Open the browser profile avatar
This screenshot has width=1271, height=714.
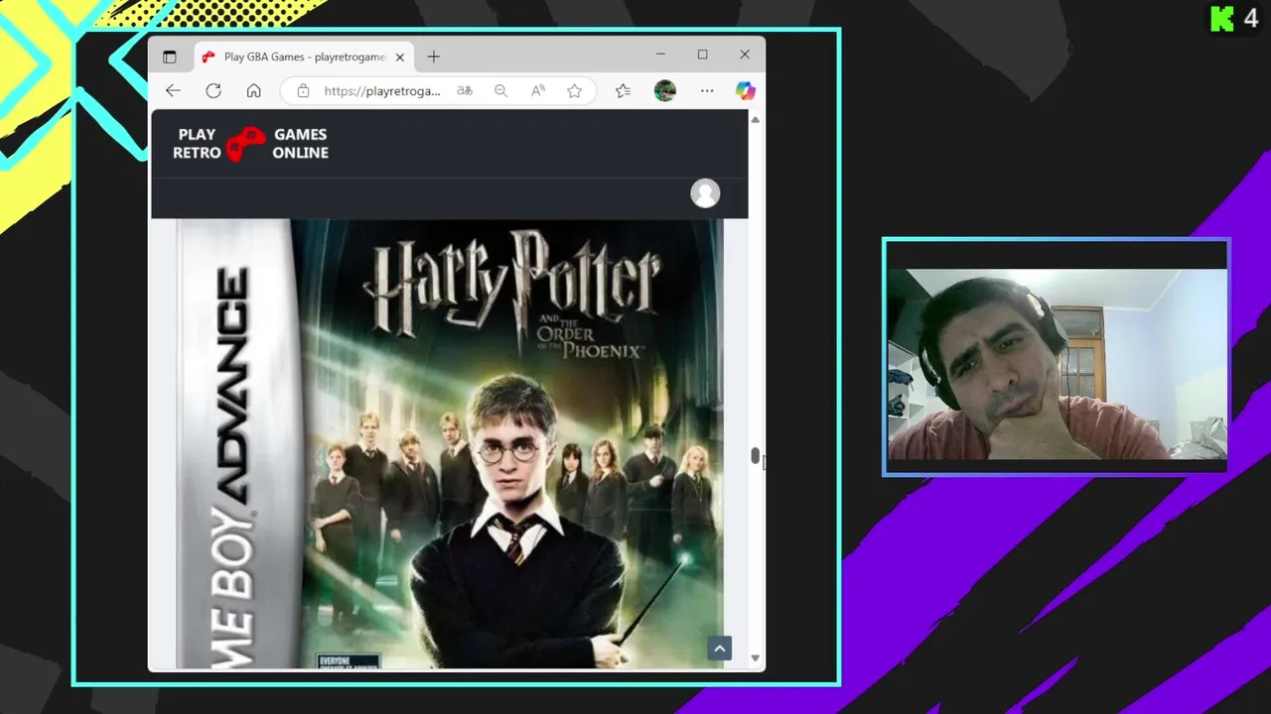tap(665, 90)
